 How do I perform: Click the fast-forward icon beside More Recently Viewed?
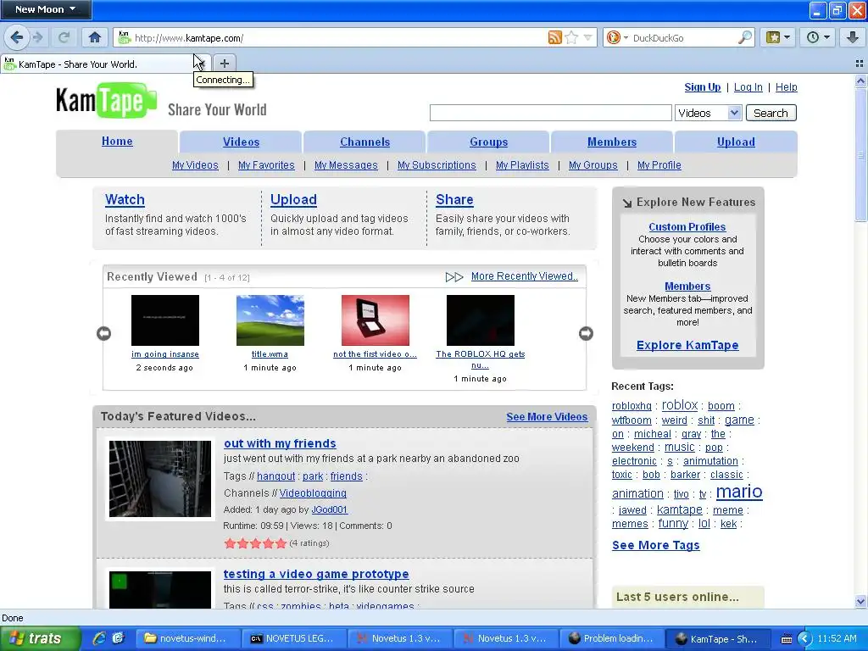[x=454, y=277]
